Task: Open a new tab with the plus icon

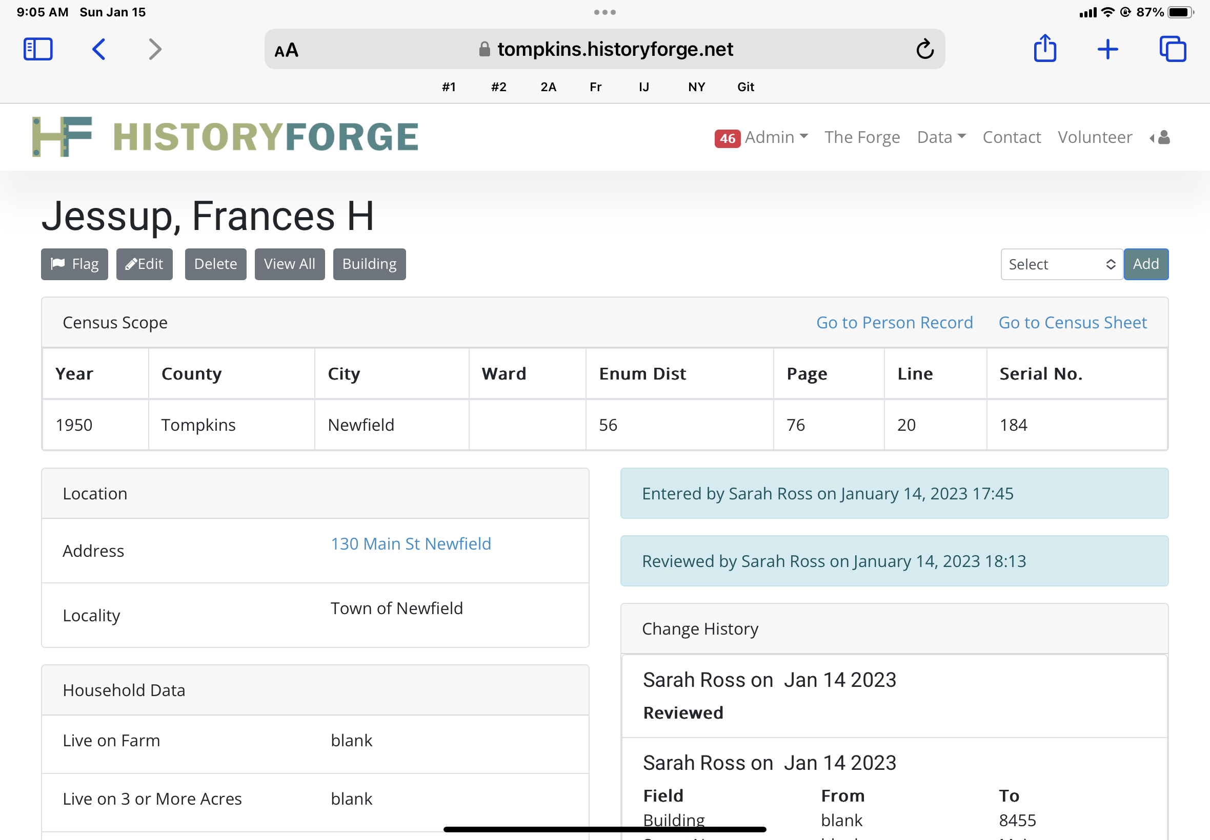Action: pyautogui.click(x=1108, y=50)
